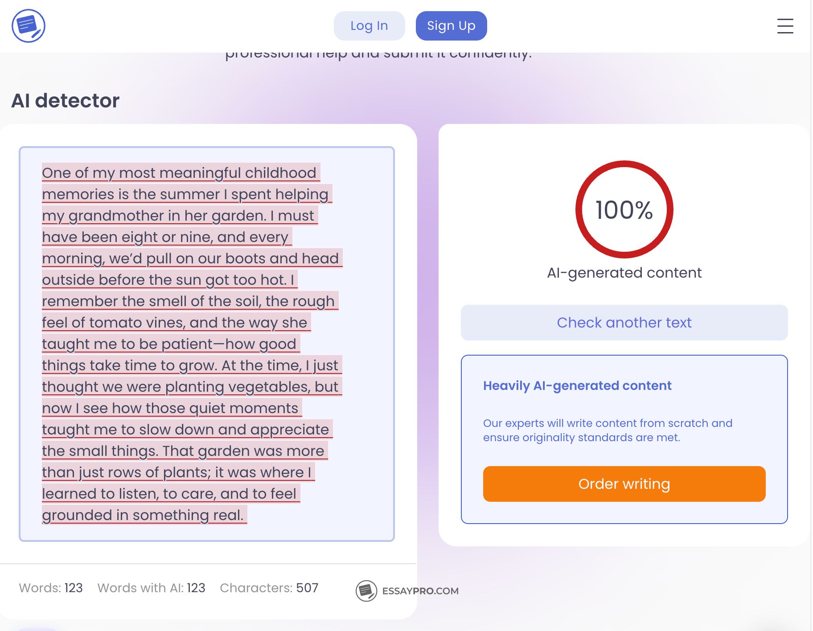Click the EssayPro logo in the top-left corner

pyautogui.click(x=29, y=26)
